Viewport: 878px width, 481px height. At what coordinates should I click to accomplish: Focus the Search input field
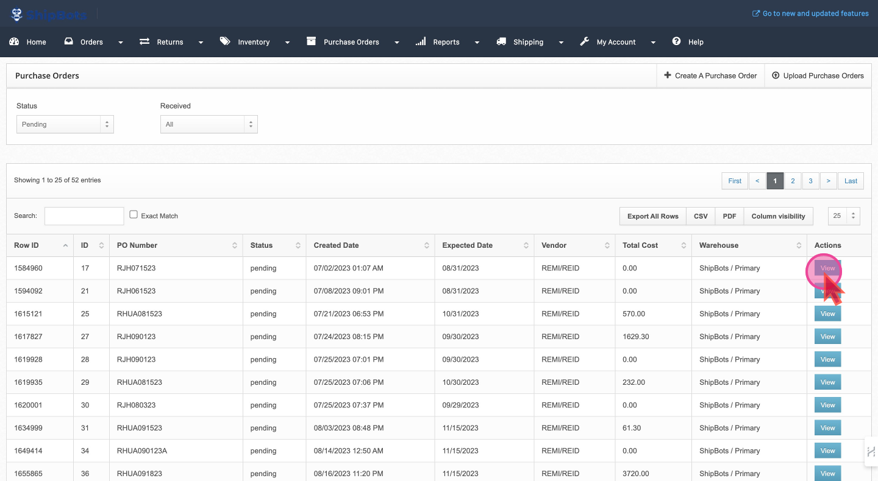84,216
